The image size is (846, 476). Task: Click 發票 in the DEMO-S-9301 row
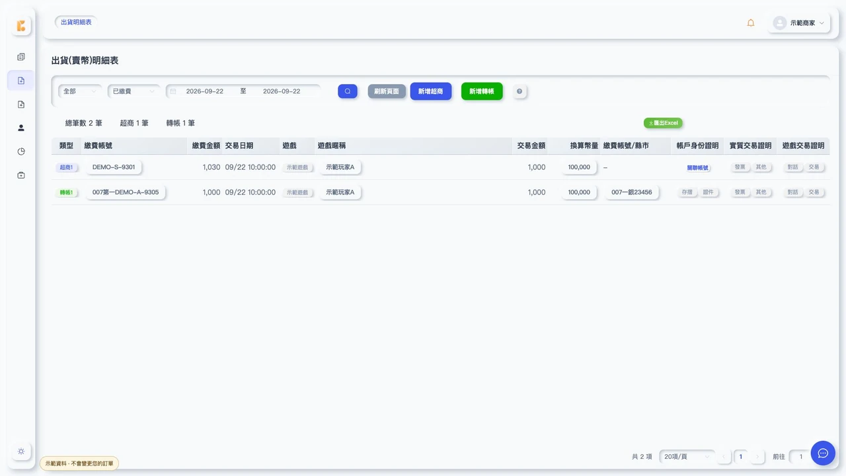(740, 167)
